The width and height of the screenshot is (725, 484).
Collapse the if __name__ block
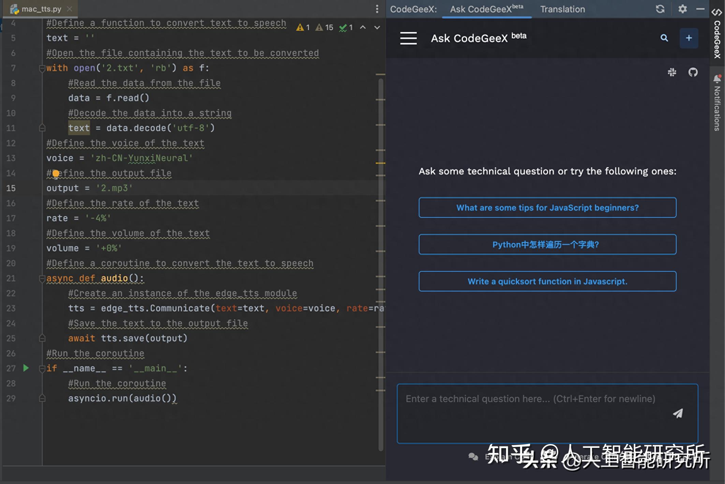click(42, 369)
